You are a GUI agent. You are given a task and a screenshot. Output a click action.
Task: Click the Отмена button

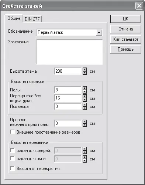click(x=126, y=29)
